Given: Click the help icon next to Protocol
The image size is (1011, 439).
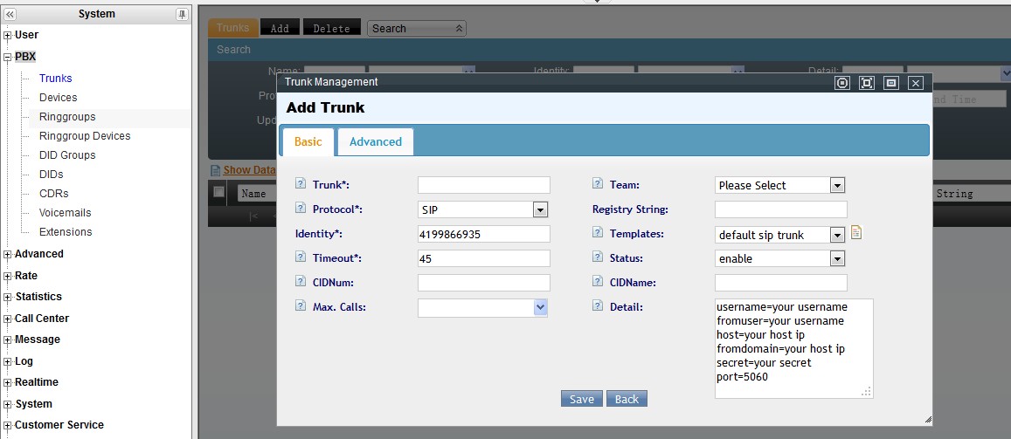Looking at the screenshot, I should click(301, 209).
